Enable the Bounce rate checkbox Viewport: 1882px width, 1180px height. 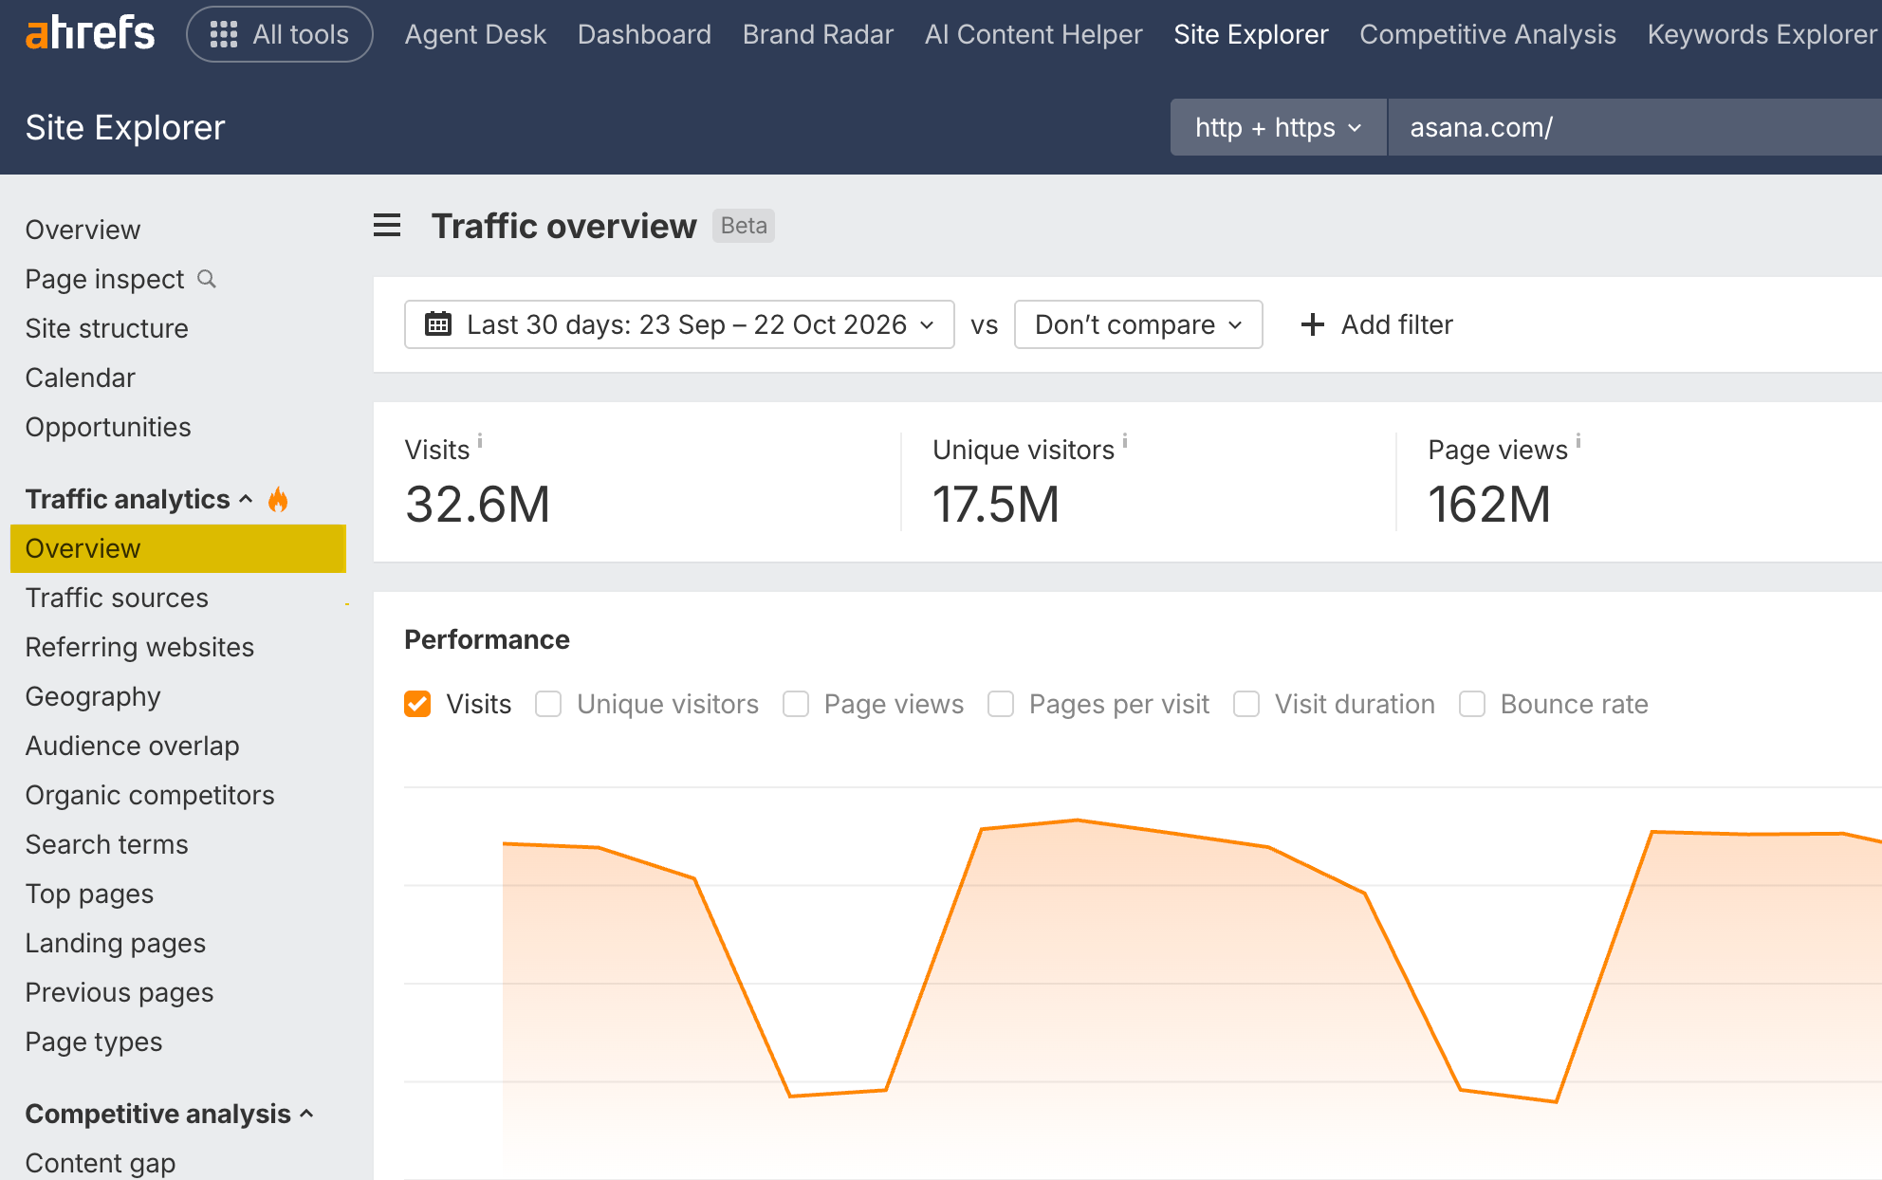pos(1472,704)
